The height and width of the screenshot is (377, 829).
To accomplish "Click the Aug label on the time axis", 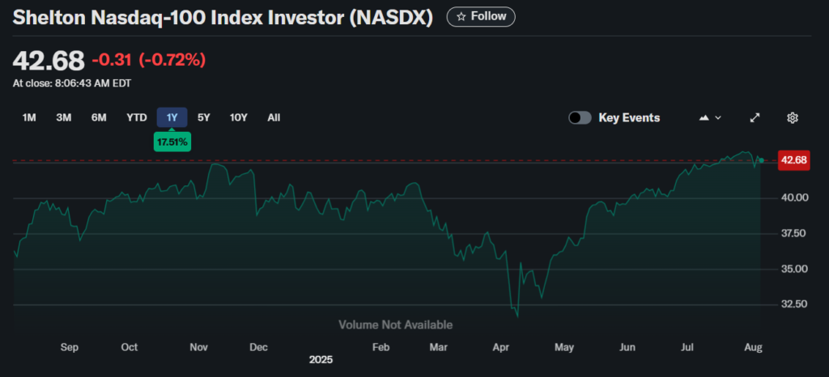I will point(754,347).
